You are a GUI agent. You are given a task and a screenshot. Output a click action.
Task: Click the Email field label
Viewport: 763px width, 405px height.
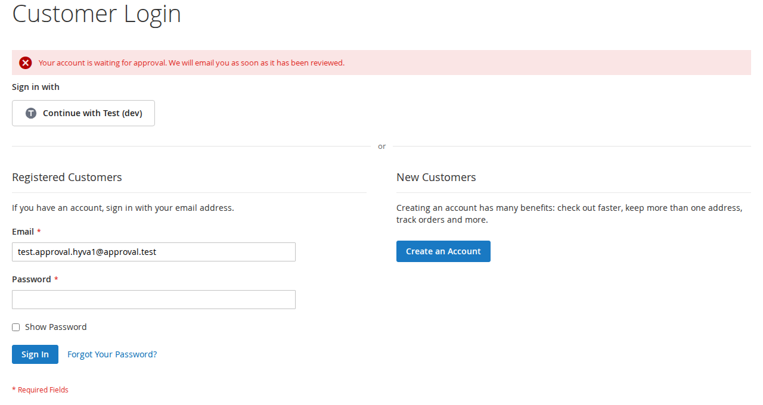tap(23, 232)
